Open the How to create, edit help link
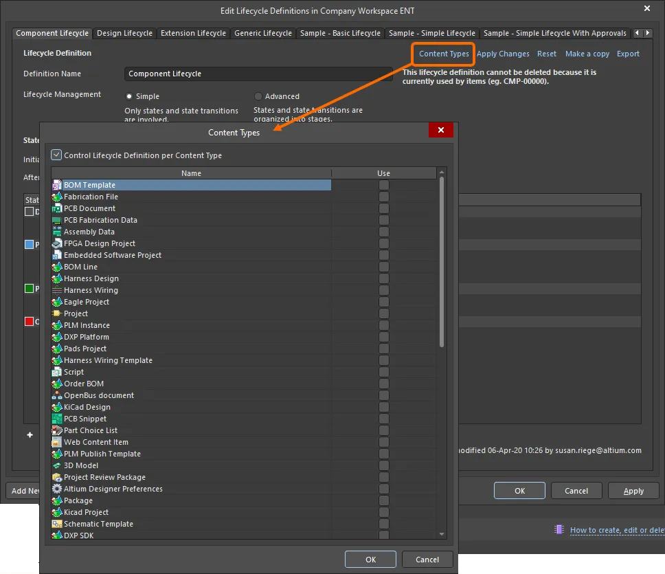 (x=617, y=530)
